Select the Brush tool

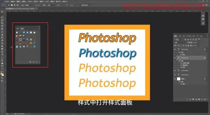coord(2,32)
